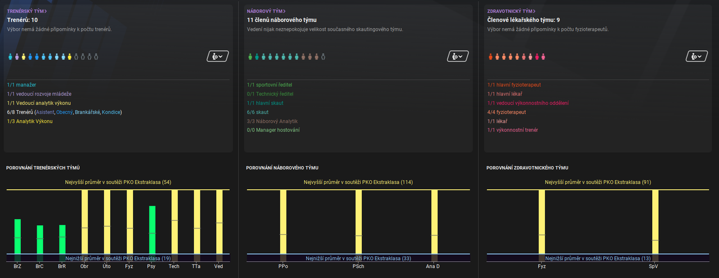Select the Kondice coach type link
719x278 pixels.
[111, 112]
